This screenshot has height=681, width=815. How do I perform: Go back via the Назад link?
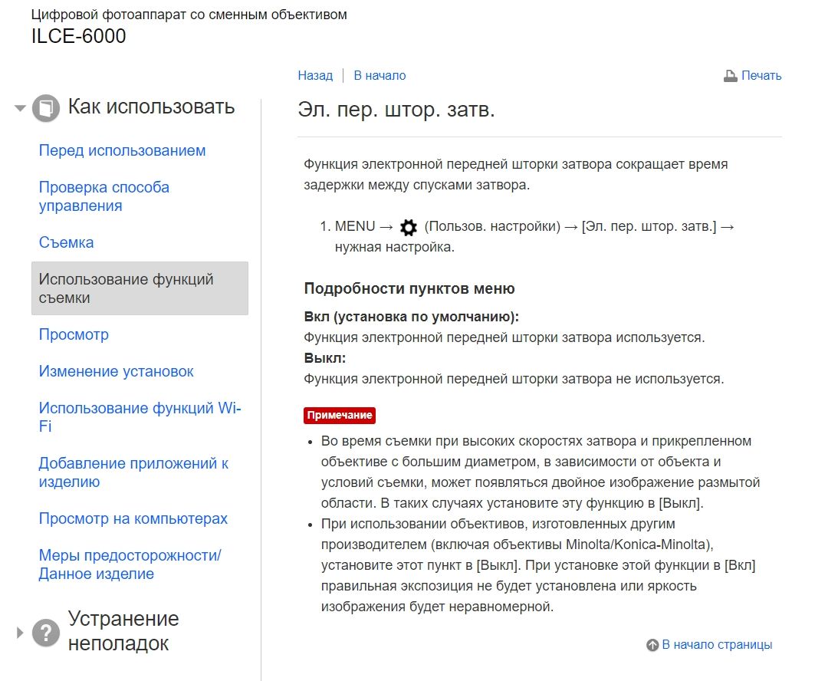click(x=315, y=75)
